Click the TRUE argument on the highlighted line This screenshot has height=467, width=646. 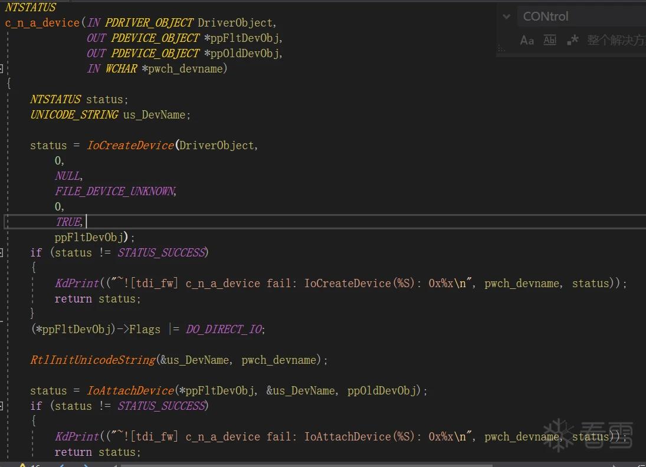click(x=69, y=222)
